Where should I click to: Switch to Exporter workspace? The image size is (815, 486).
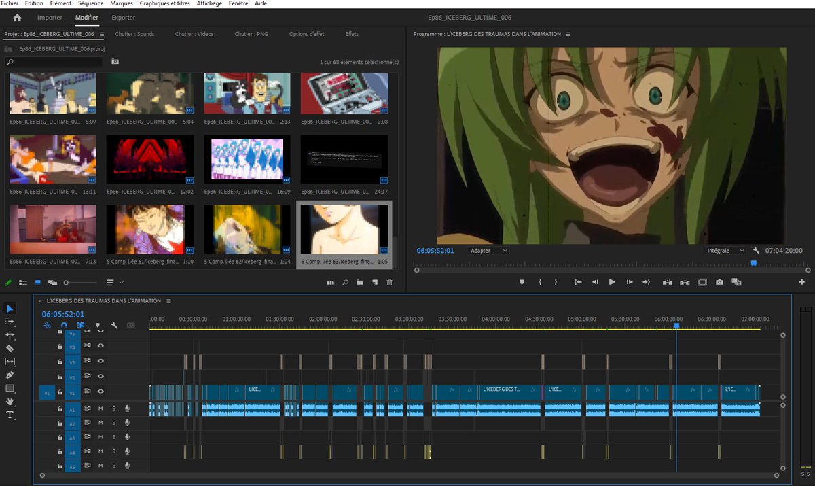point(124,18)
